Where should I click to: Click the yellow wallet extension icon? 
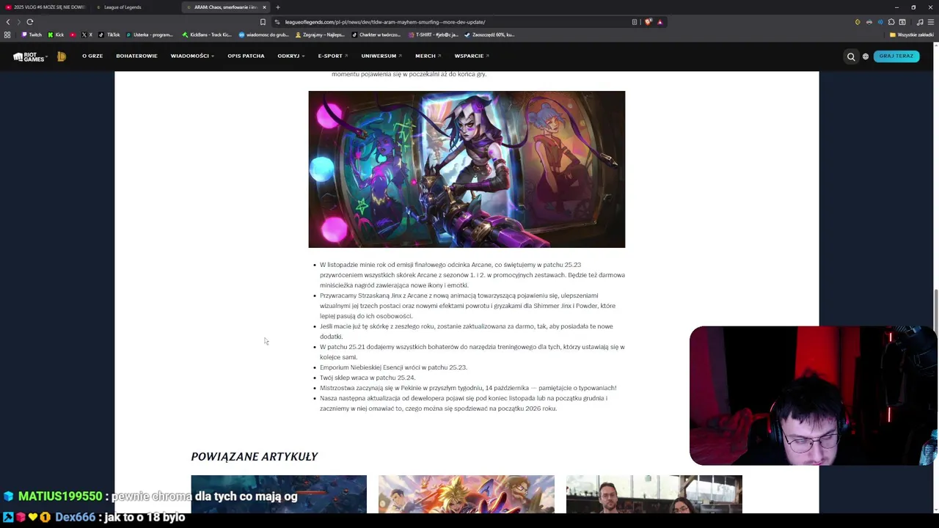pyautogui.click(x=858, y=22)
